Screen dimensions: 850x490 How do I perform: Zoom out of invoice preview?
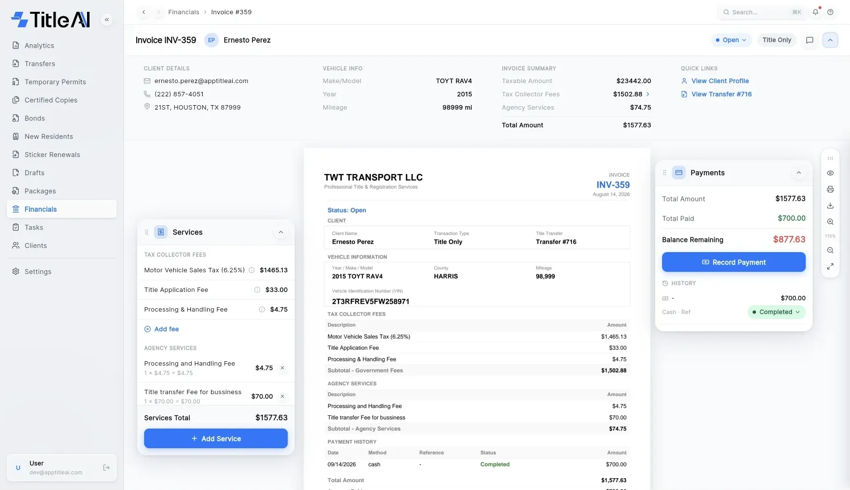tap(830, 250)
